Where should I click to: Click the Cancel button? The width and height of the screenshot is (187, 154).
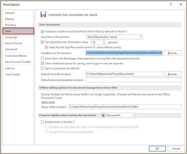(176, 149)
